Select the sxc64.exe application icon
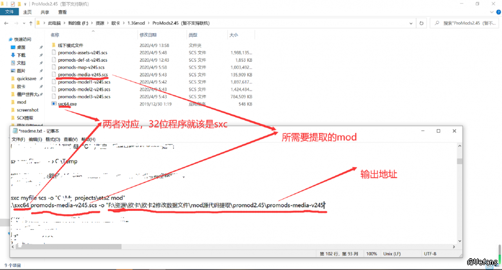 54,104
